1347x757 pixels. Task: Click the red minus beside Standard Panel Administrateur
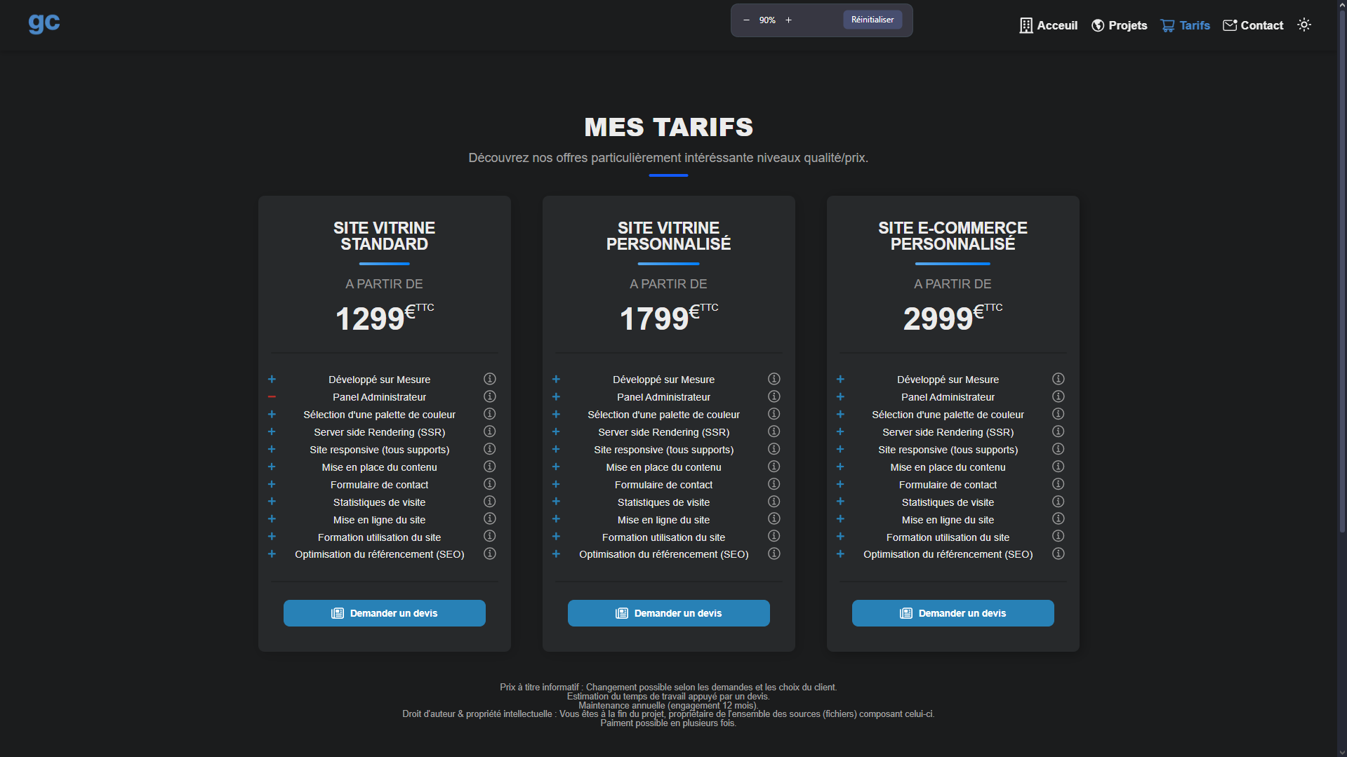point(272,397)
